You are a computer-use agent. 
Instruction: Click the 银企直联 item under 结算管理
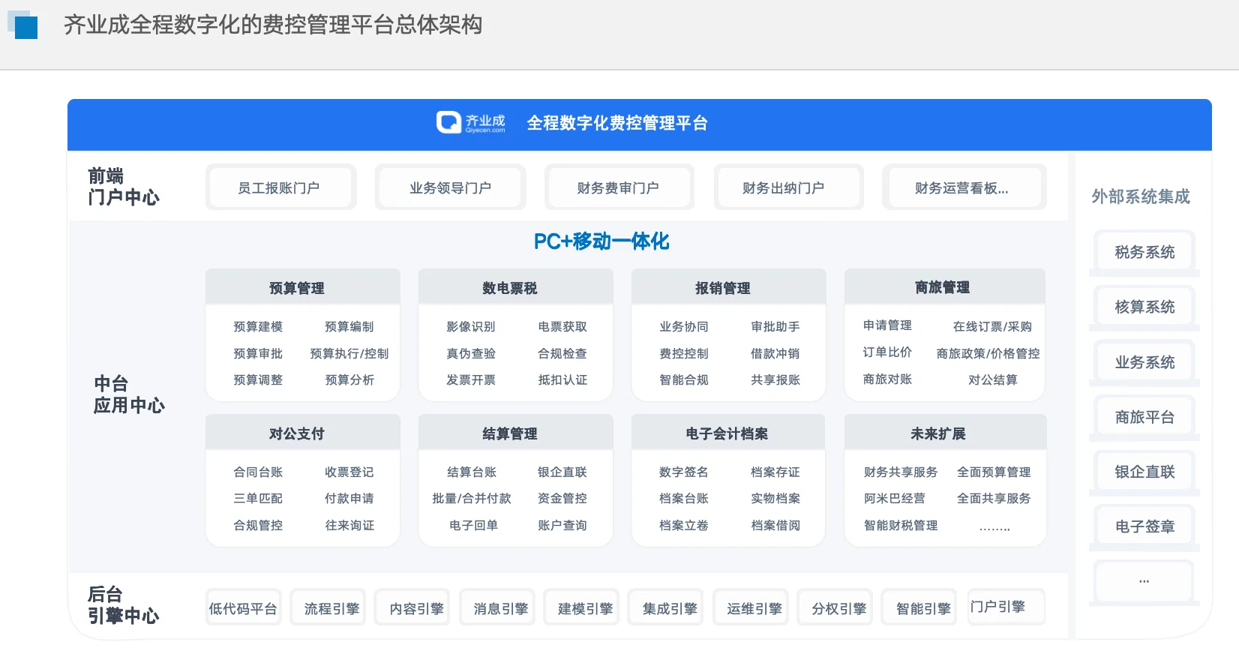coord(562,472)
